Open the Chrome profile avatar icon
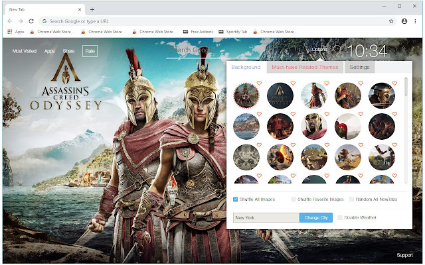 pos(404,21)
